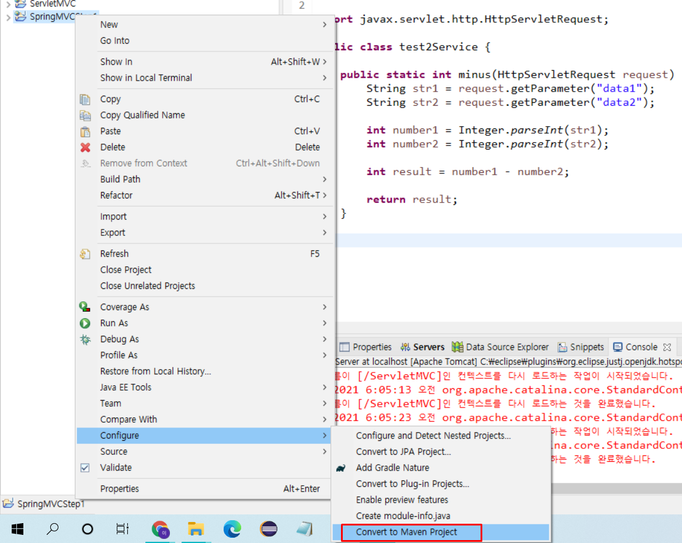682x543 pixels.
Task: Open the Profile As submenu
Action: pyautogui.click(x=204, y=356)
